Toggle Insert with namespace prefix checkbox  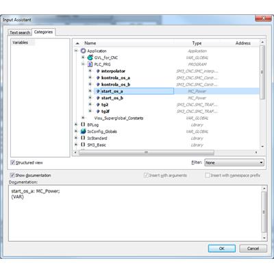point(208,175)
